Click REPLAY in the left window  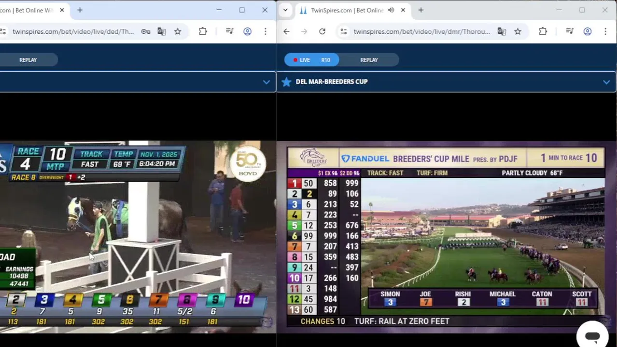point(28,60)
